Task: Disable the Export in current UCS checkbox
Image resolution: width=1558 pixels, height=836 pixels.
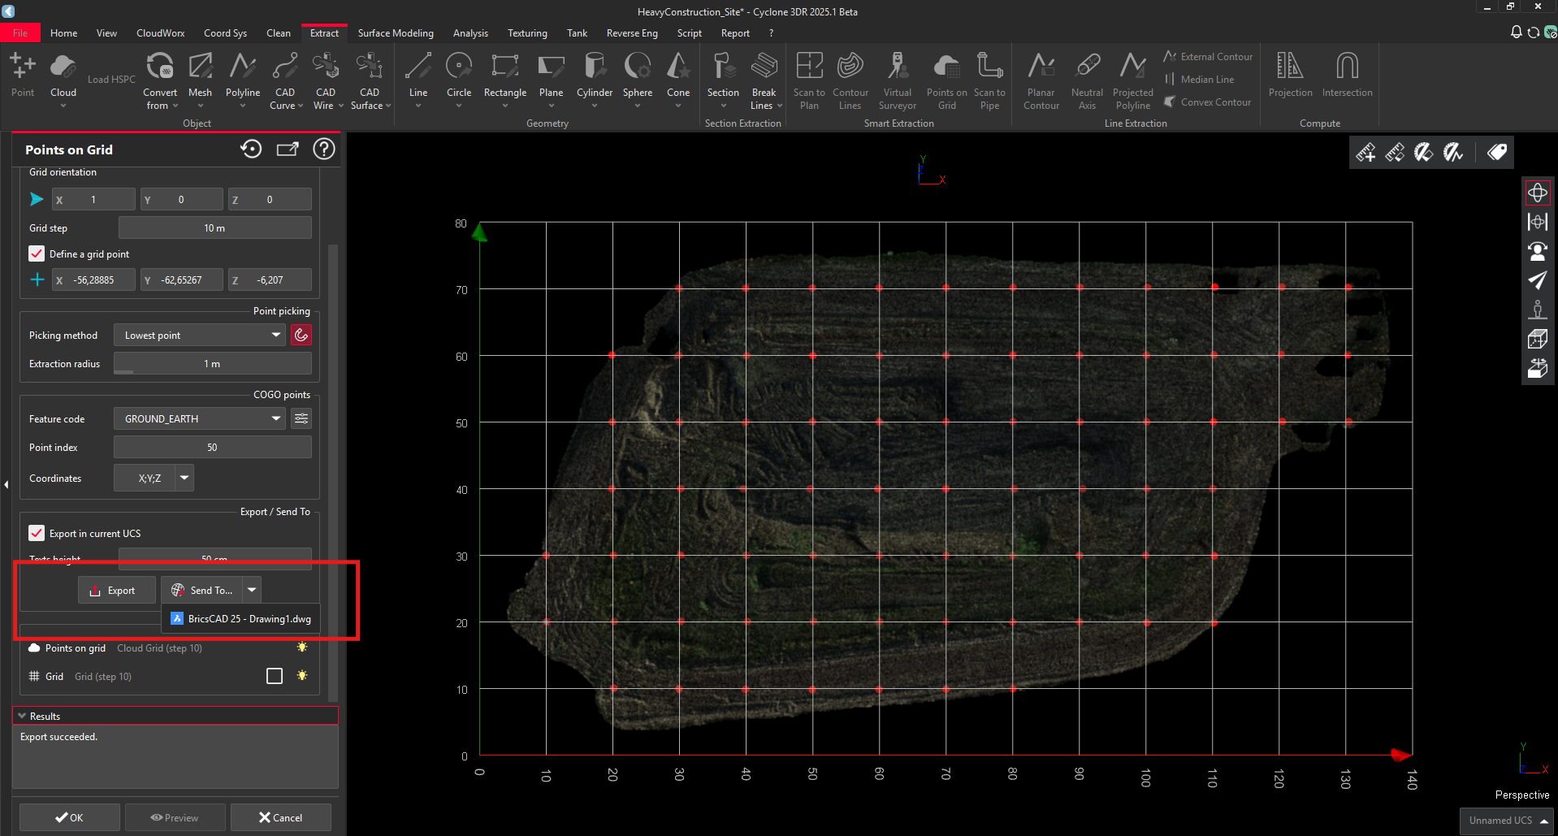Action: point(36,533)
